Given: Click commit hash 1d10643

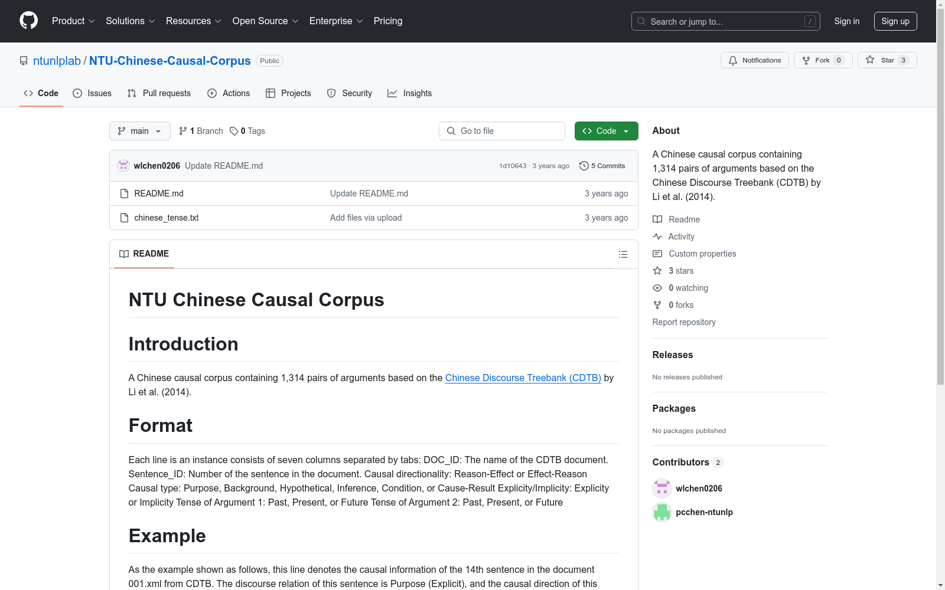Looking at the screenshot, I should (513, 166).
